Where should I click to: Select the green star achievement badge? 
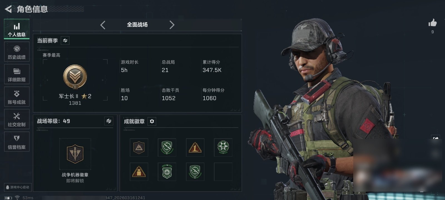(x=223, y=147)
